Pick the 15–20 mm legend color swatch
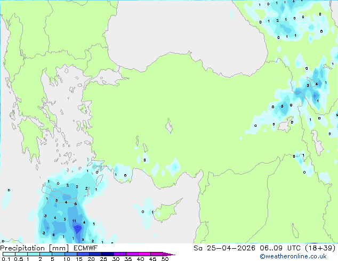Image resolution: width=338 pixels, height=261 pixels. (x=83, y=254)
